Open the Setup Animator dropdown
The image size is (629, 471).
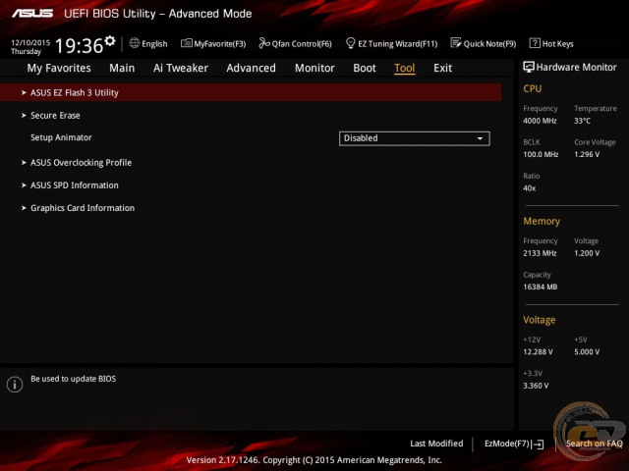point(415,138)
